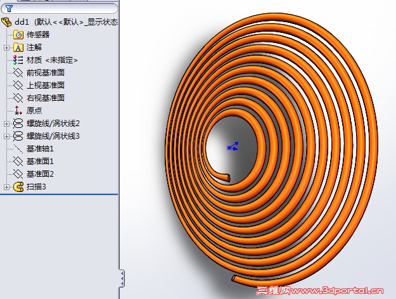Click the 前视基准面 plane icon
396x299 pixels.
coord(18,73)
